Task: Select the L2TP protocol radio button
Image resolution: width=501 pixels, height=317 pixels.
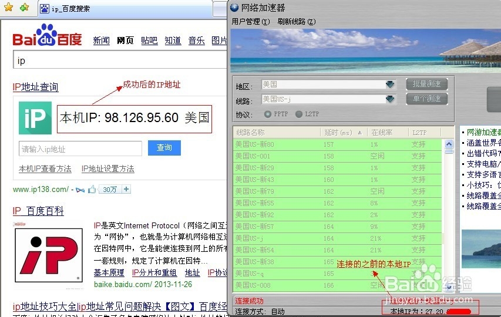Action: (x=299, y=114)
